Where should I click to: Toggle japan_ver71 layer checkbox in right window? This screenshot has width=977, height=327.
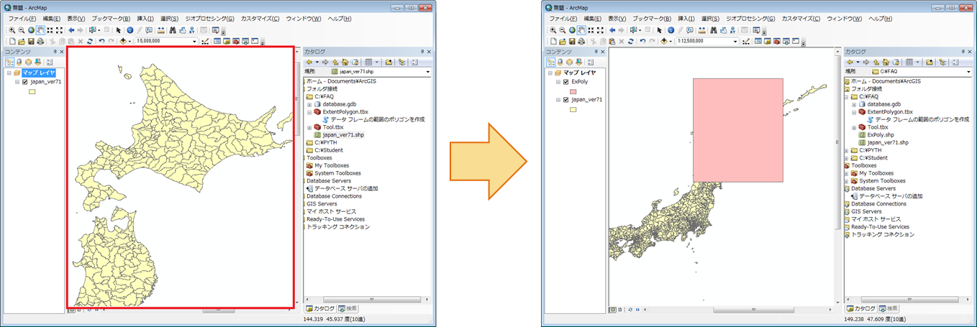(x=566, y=100)
